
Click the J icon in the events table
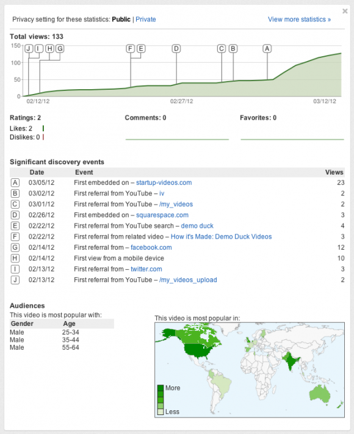15,280
